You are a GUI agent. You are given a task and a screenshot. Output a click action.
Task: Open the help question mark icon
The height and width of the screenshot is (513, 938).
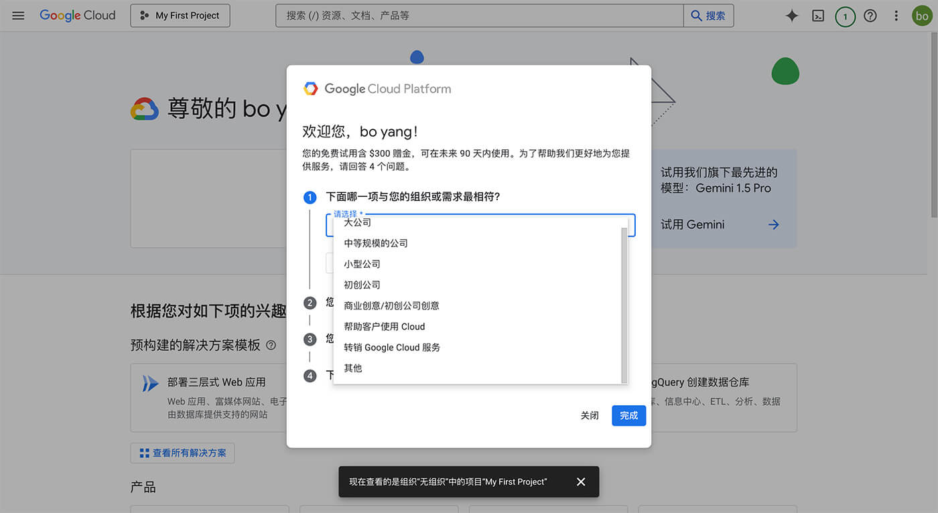click(870, 15)
